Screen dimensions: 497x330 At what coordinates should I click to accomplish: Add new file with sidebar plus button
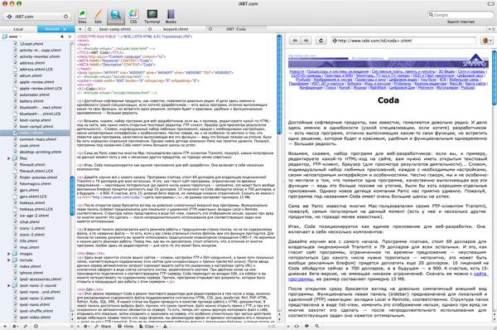click(4, 326)
